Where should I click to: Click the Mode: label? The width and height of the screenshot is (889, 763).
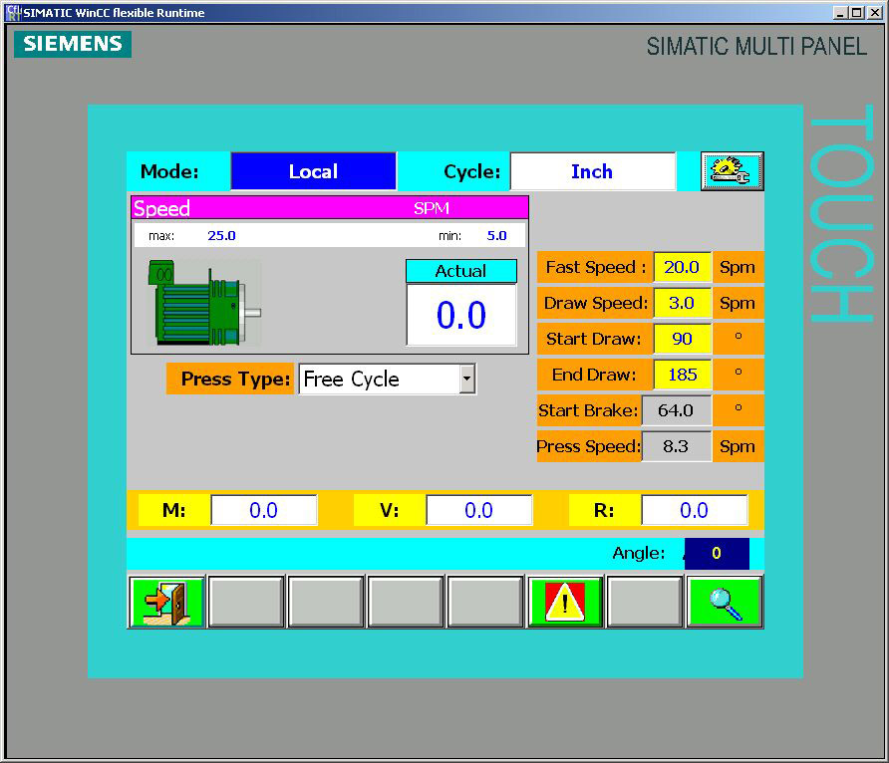click(x=169, y=171)
